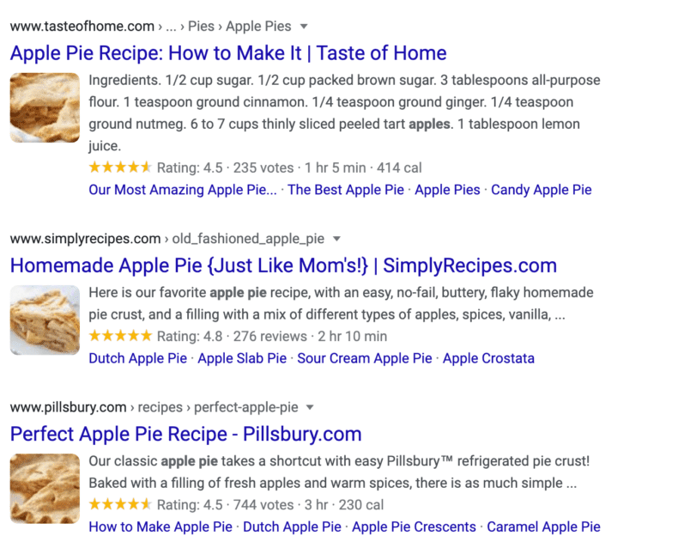Expand dropdown arrow beside simplyrecipes.com URL
The image size is (678, 554).
coord(336,239)
